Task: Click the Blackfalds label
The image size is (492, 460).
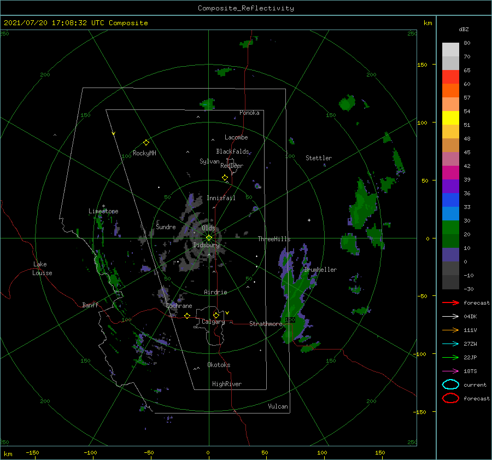Action: click(232, 152)
